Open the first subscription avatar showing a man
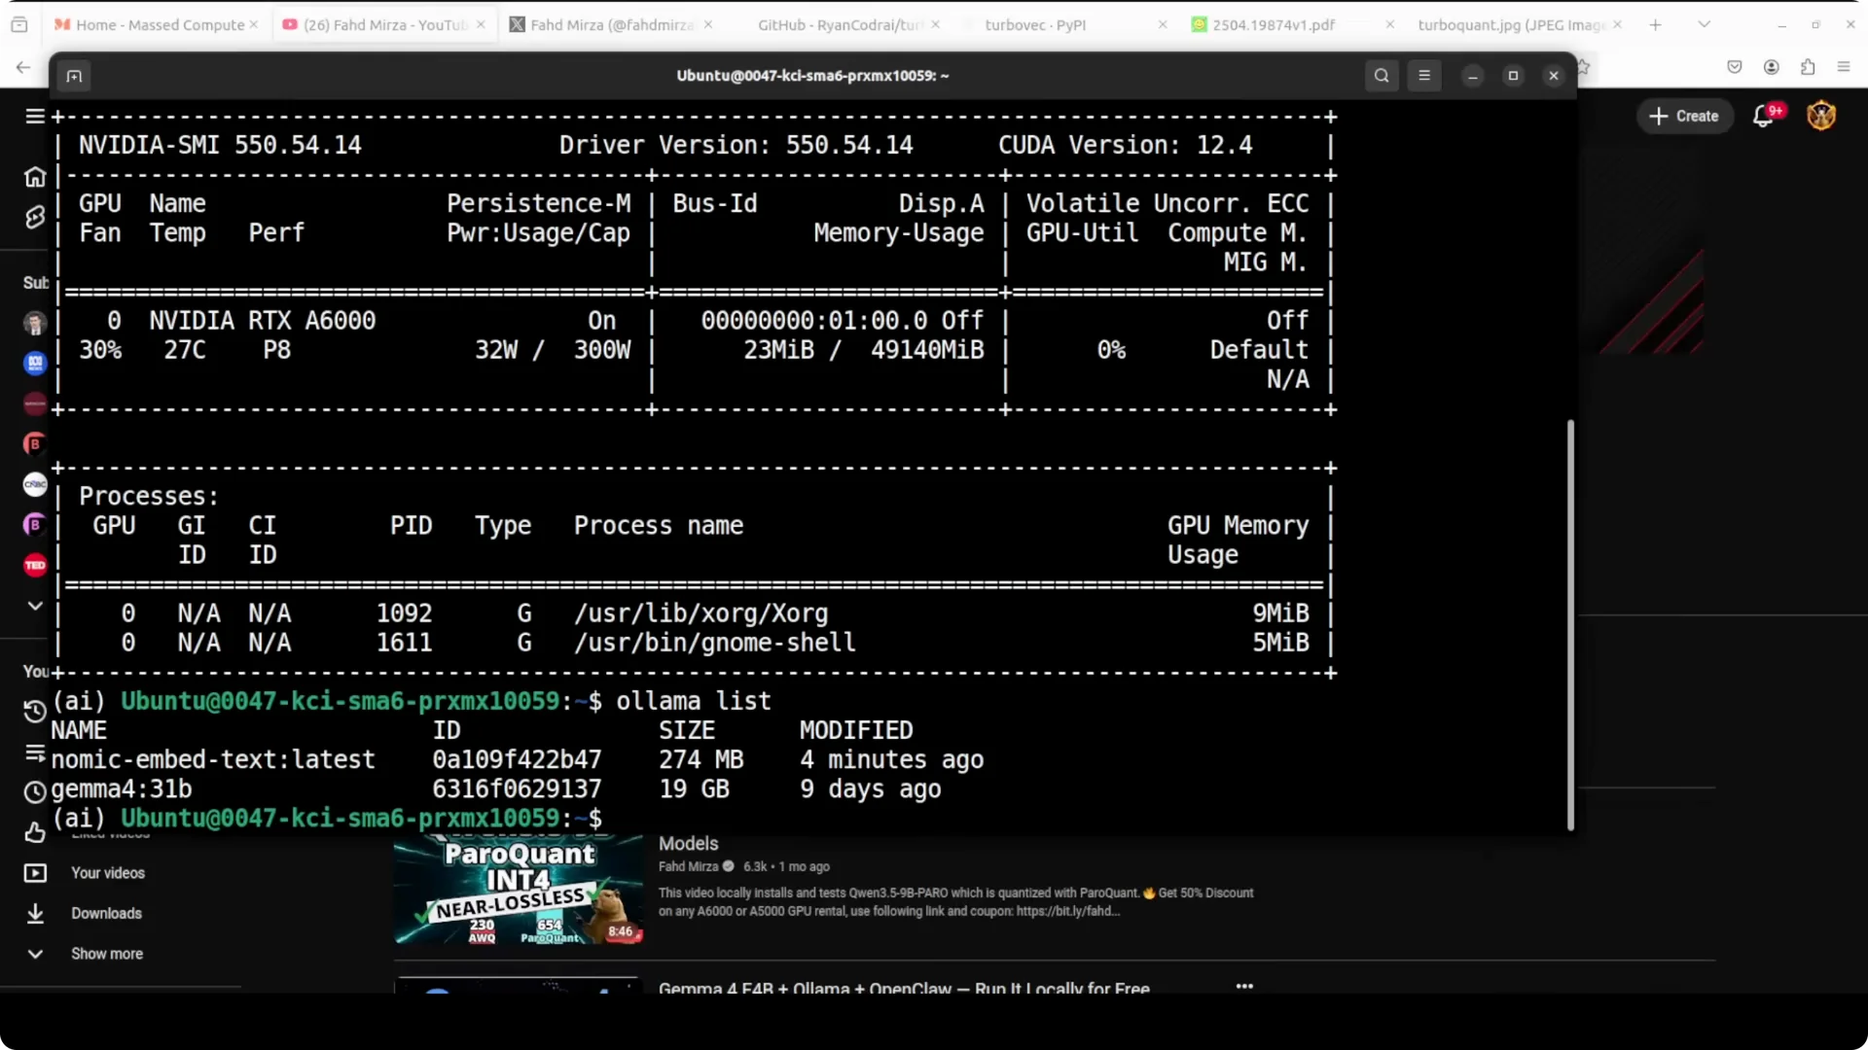Image resolution: width=1868 pixels, height=1050 pixels. (35, 323)
